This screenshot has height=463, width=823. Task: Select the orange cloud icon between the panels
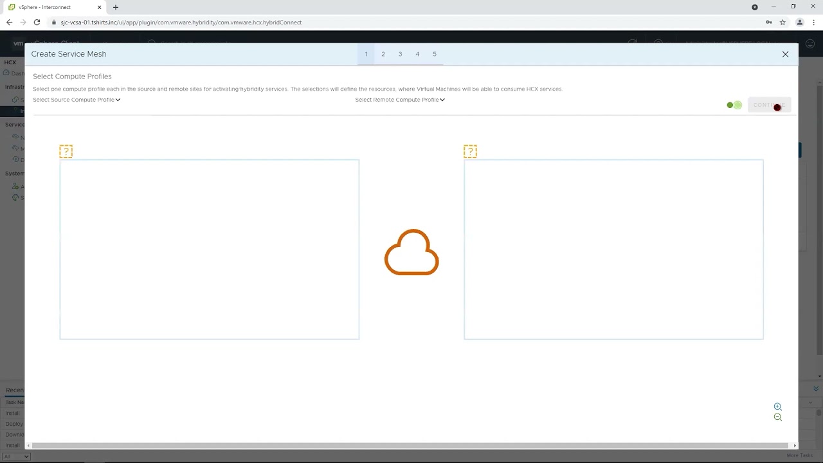tap(411, 253)
